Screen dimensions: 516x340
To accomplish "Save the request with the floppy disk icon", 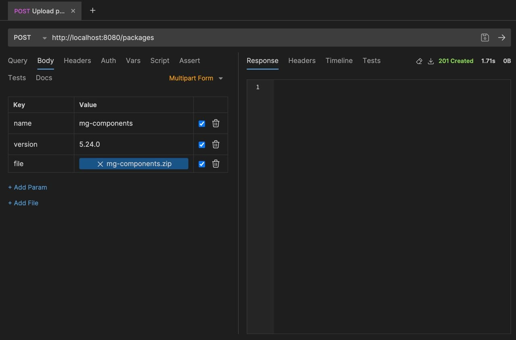I will 485,37.
